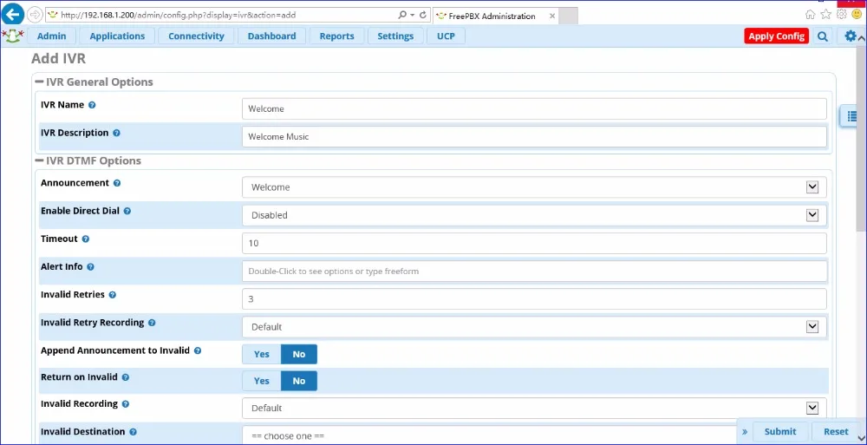Open the Applications menu
This screenshot has height=445, width=867.
[117, 36]
